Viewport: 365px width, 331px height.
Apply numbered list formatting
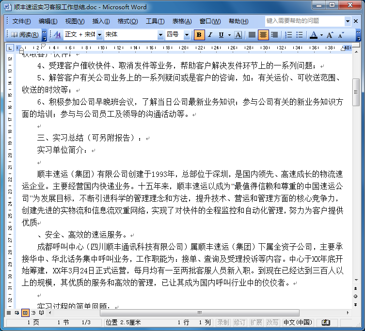click(x=288, y=35)
